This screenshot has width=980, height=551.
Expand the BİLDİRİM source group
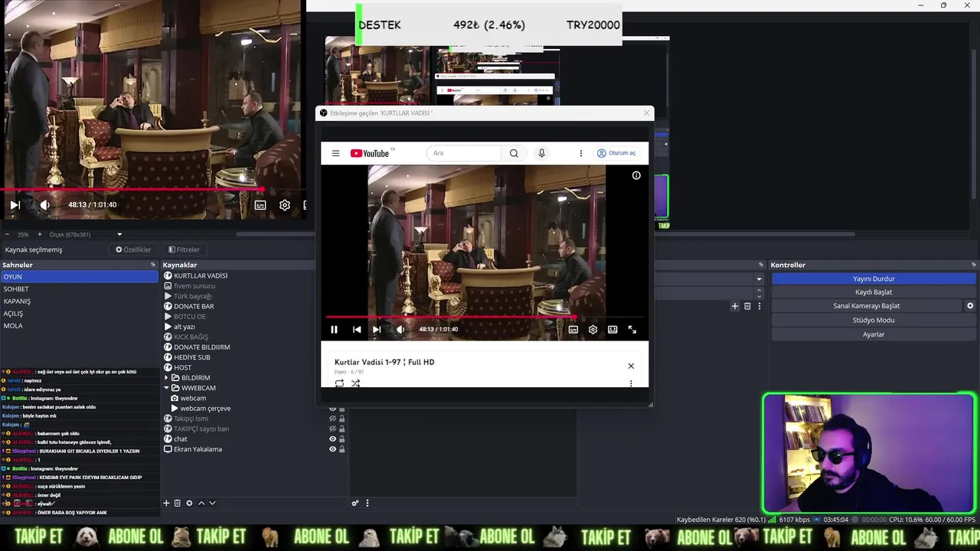pyautogui.click(x=166, y=378)
